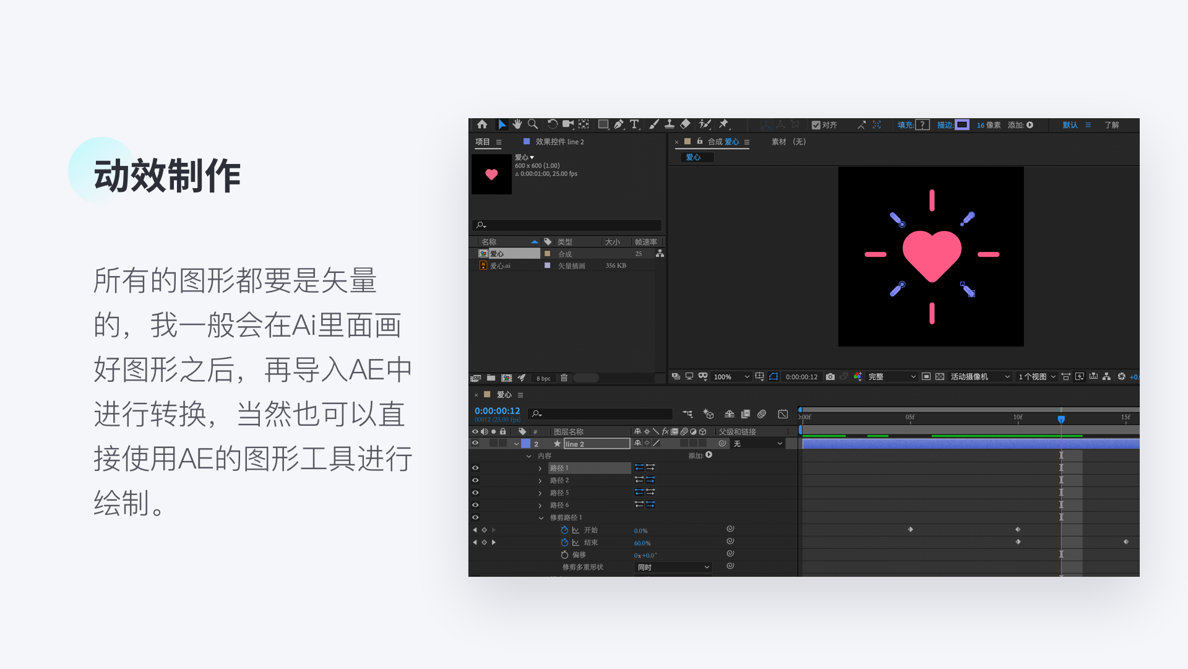
Task: Open the 修剪多重形状 dropdown showing 同时
Action: [x=673, y=567]
